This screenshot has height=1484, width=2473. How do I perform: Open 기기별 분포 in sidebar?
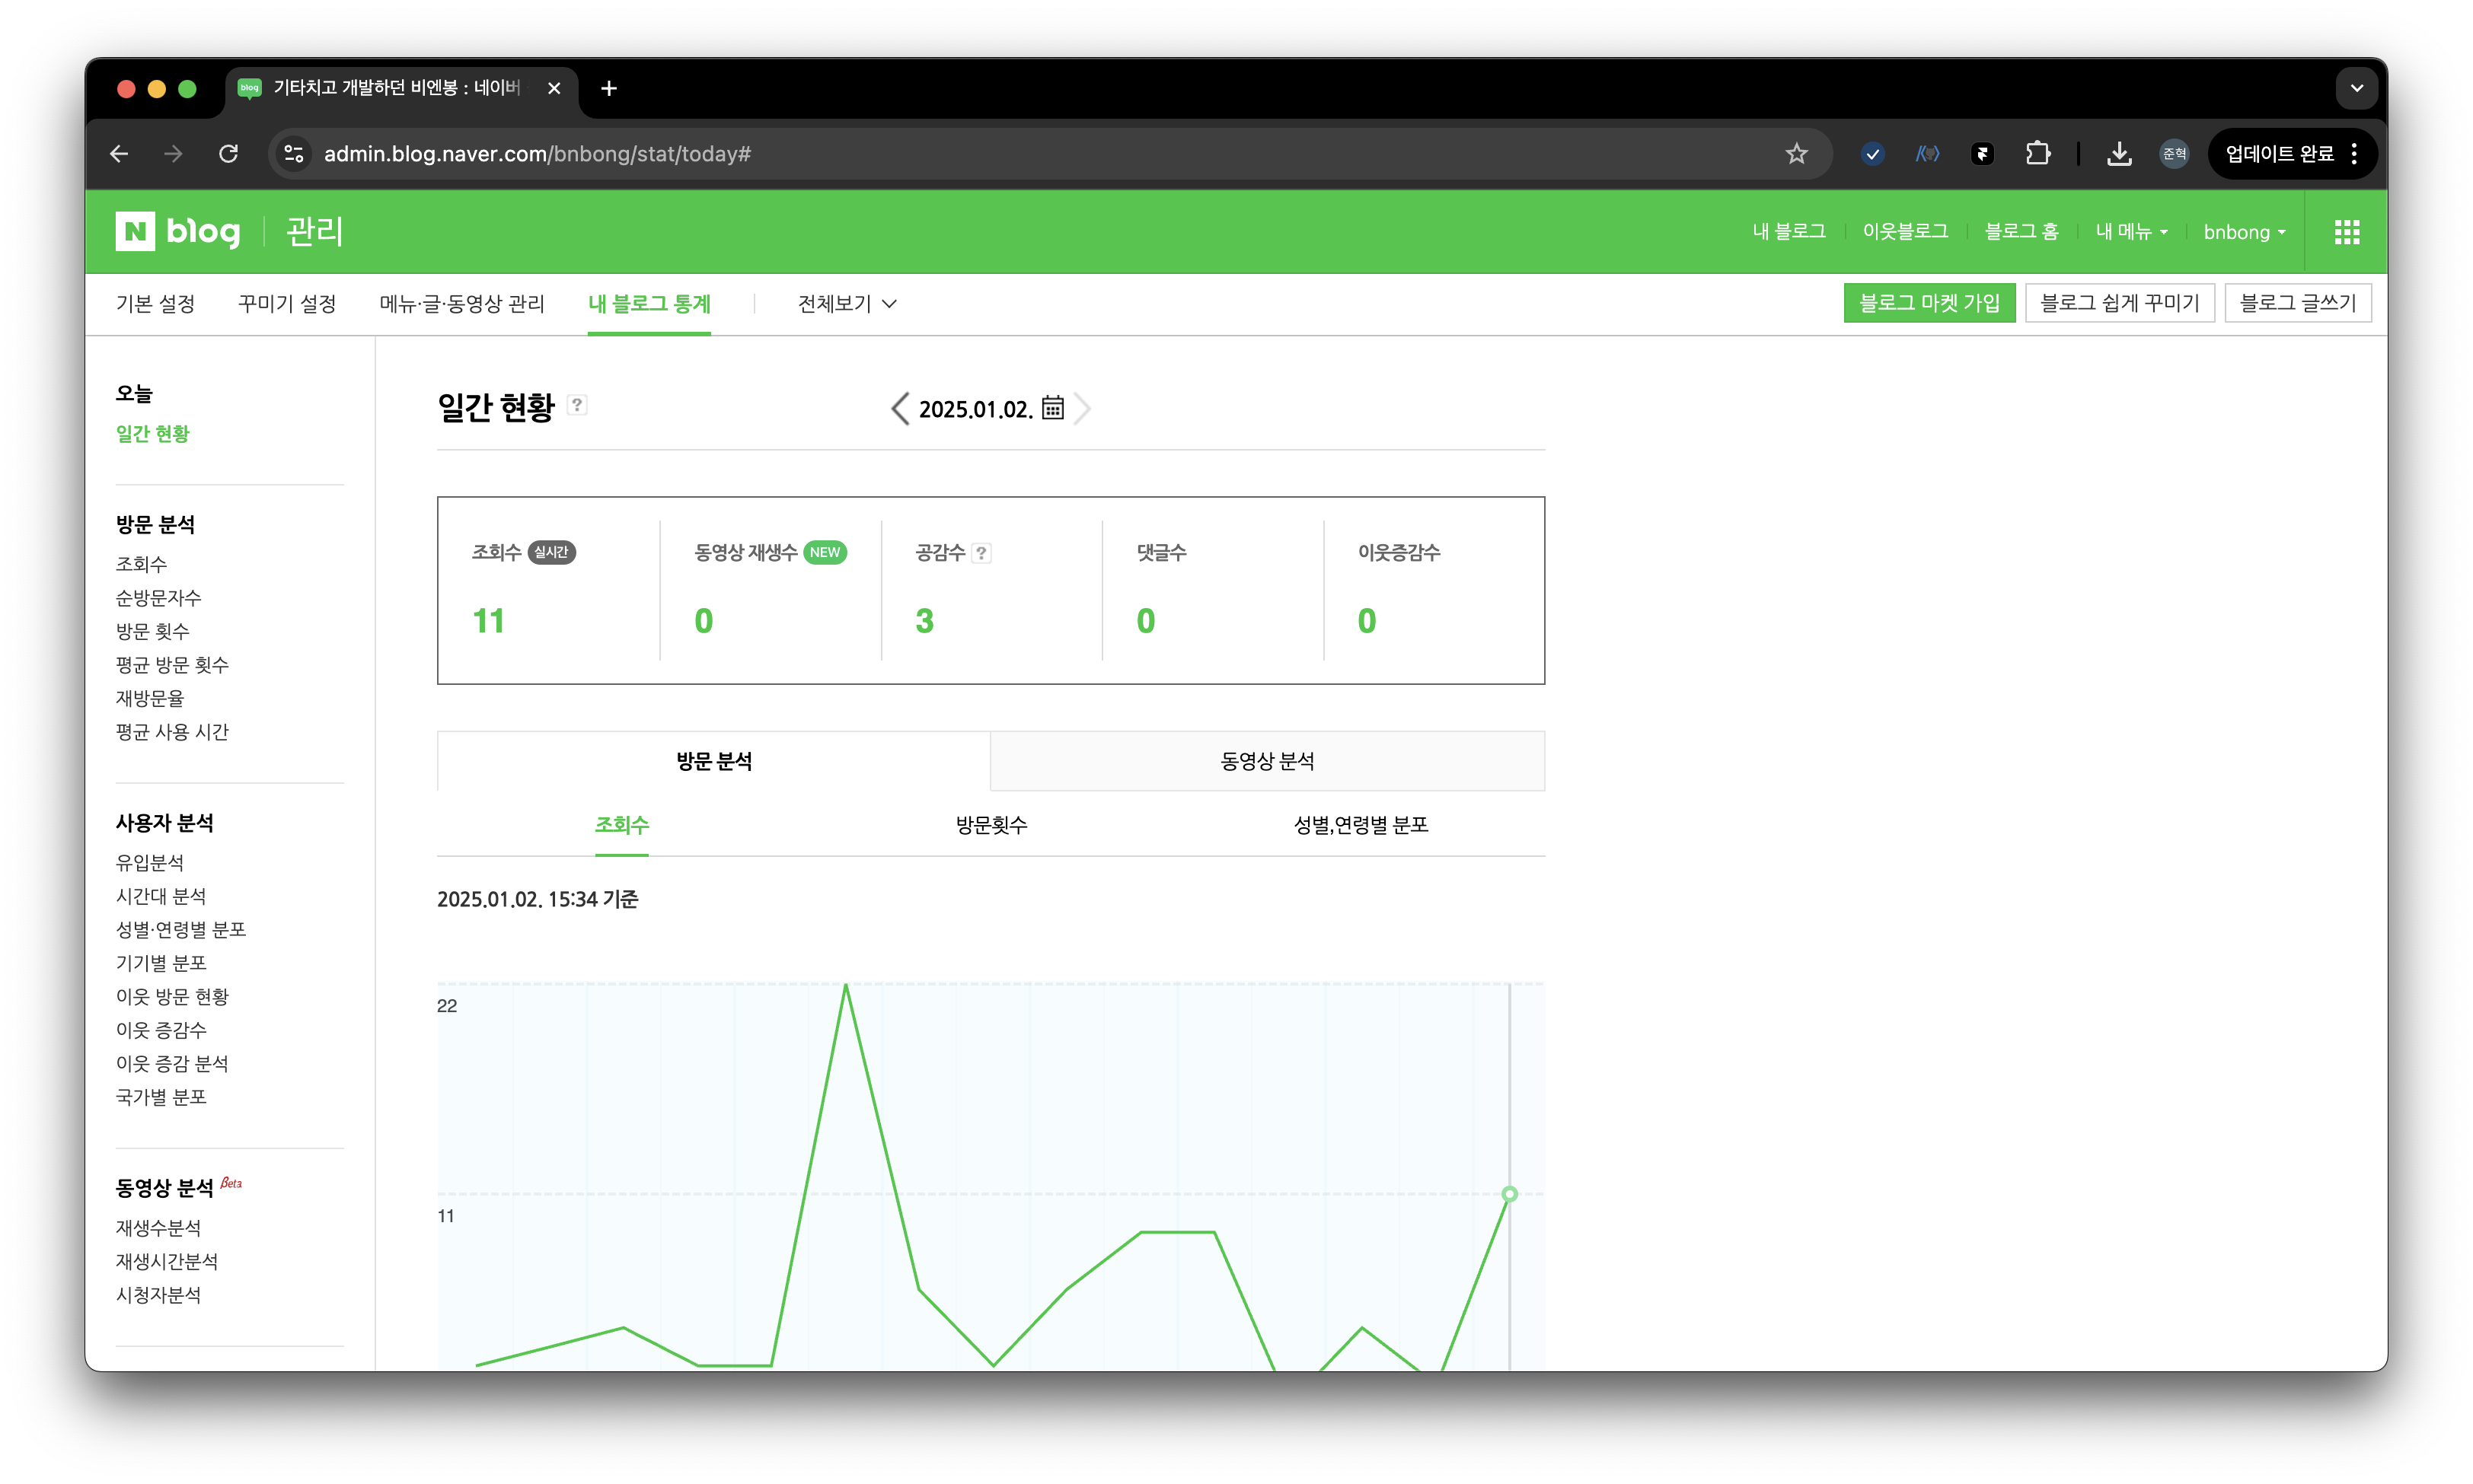tap(161, 963)
